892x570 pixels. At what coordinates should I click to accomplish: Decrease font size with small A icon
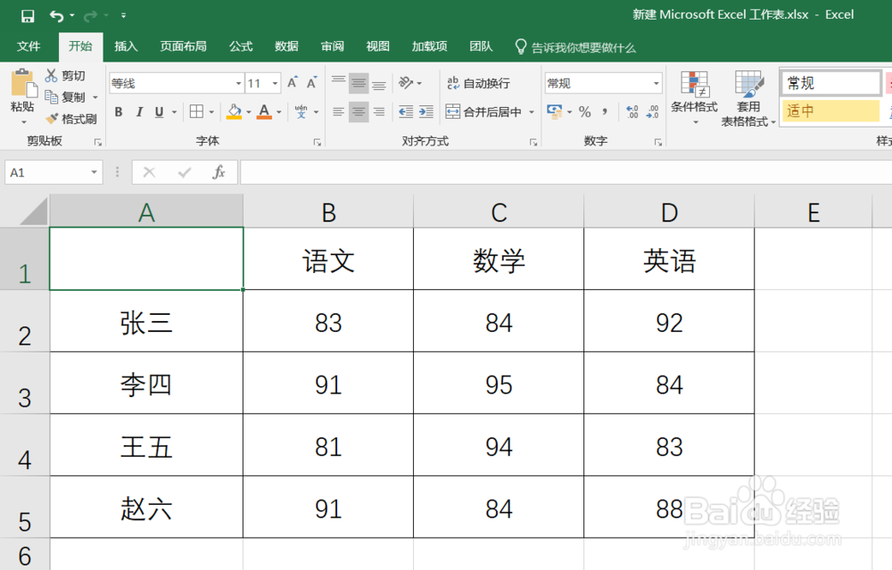click(x=311, y=83)
